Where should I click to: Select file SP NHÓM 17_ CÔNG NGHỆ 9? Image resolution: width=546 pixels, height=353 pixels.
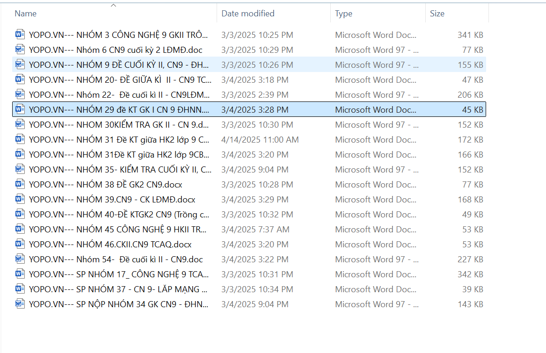(119, 274)
